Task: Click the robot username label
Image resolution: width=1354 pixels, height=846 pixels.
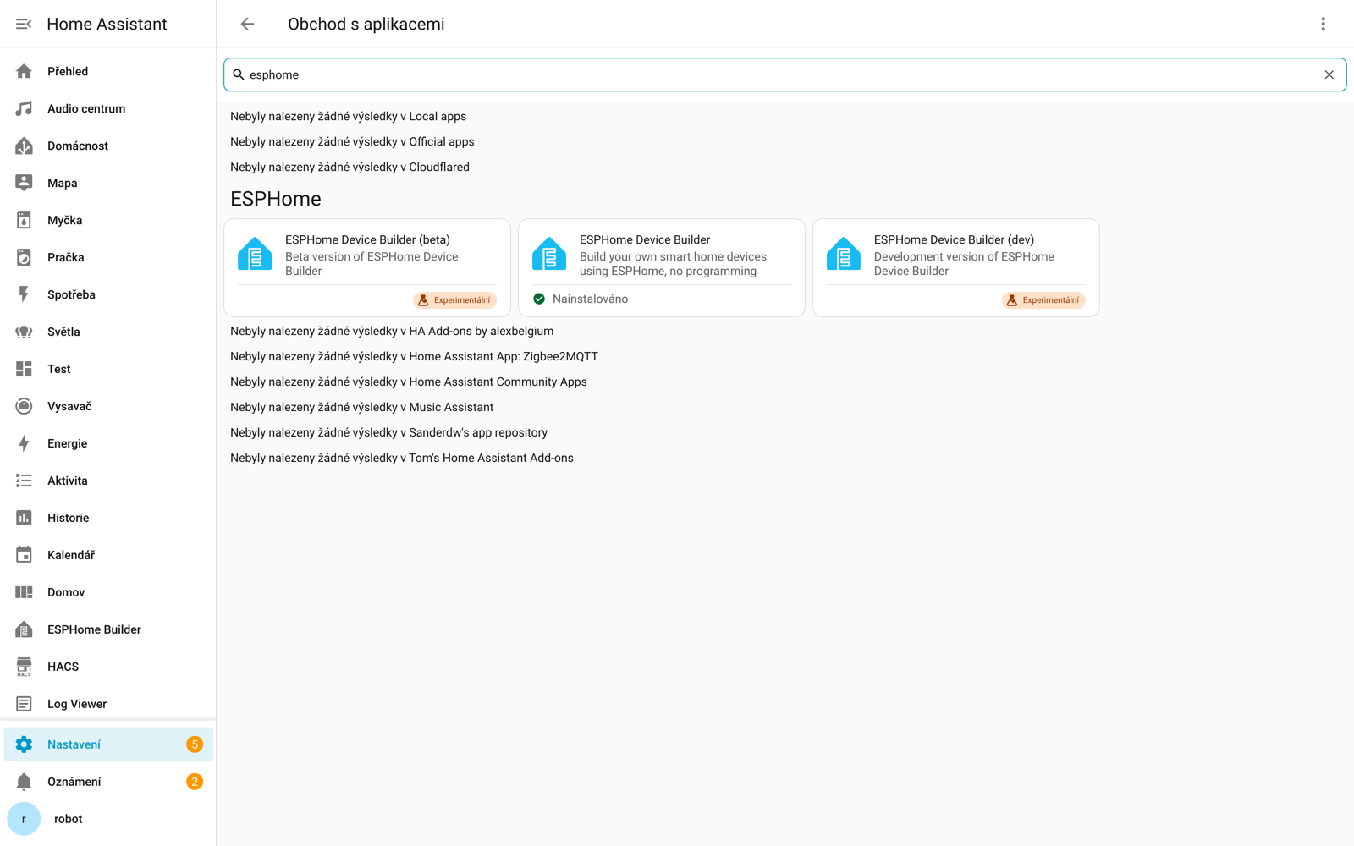Action: [69, 819]
